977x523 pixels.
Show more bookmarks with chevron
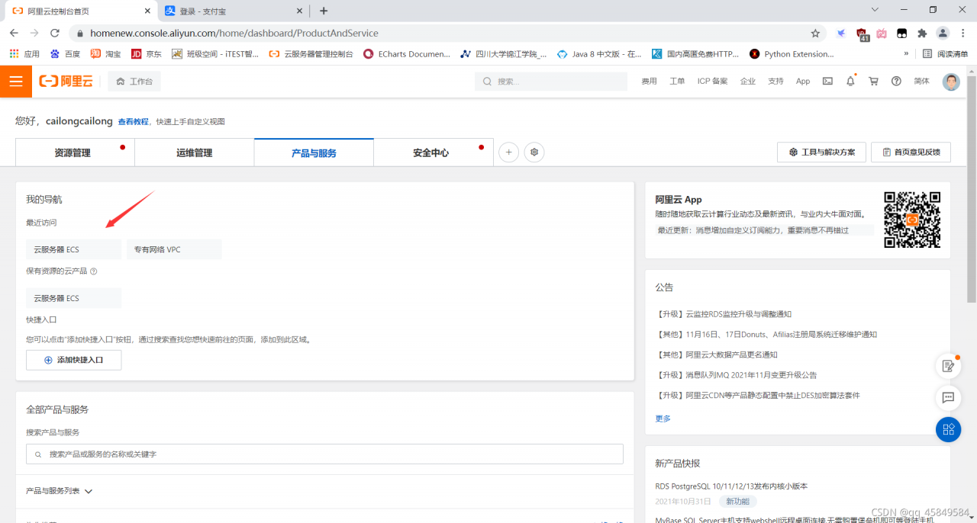[906, 54]
